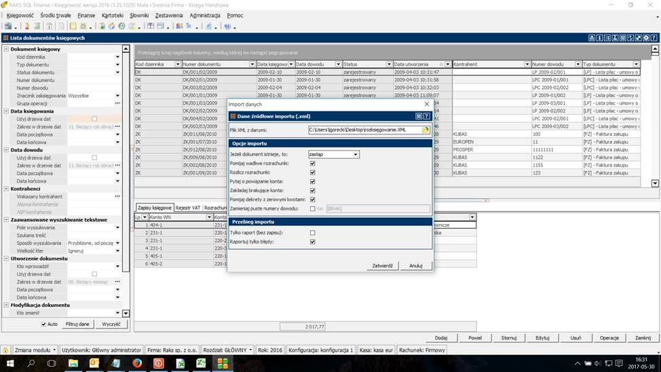Viewport: 661px width, 372px height.
Task: Open Firefox from the Windows taskbar
Action: click(x=137, y=364)
